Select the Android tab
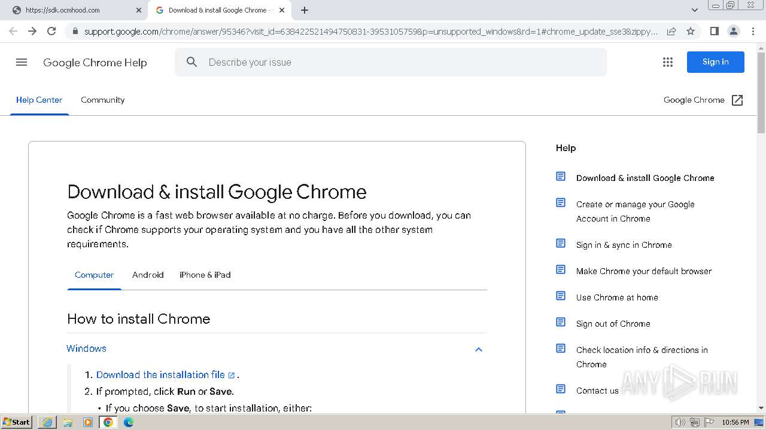 pos(148,275)
